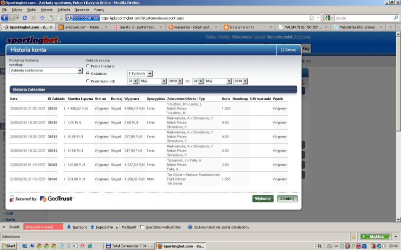The width and height of the screenshot is (401, 250).
Task: Reload the current page
Action: [25, 18]
